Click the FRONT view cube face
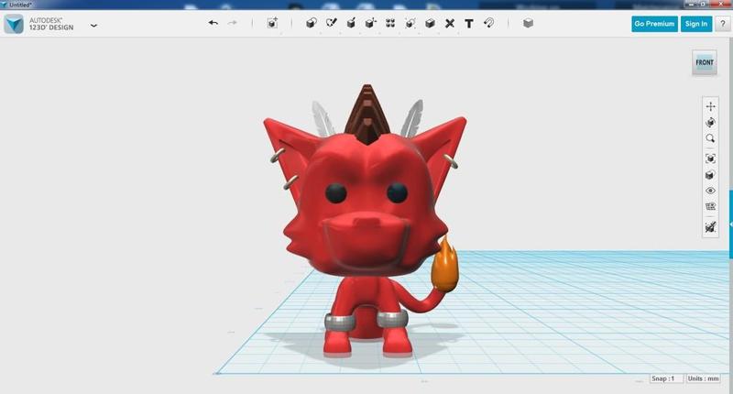The height and width of the screenshot is (394, 733). tap(705, 62)
